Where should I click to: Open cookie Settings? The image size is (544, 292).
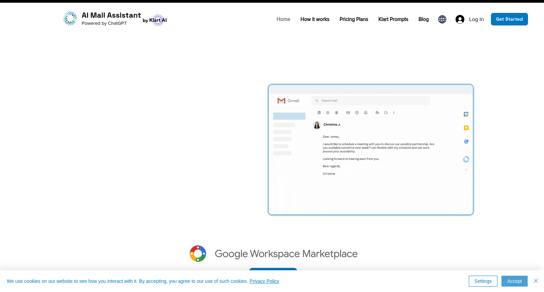click(483, 281)
